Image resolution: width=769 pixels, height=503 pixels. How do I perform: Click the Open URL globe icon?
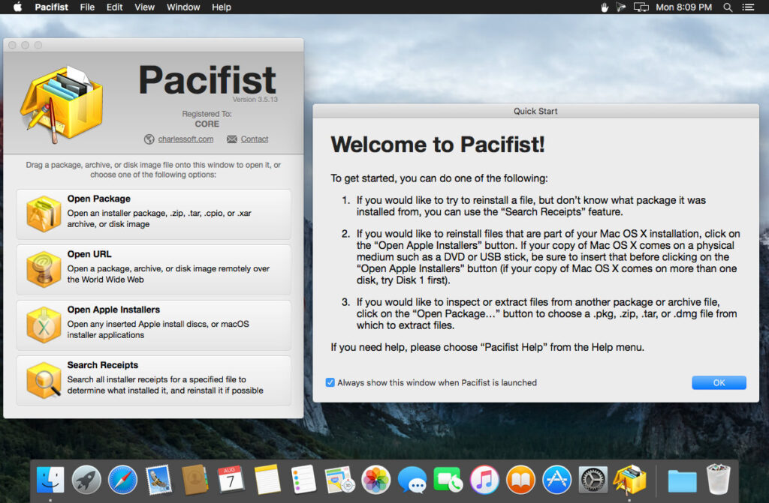point(44,268)
